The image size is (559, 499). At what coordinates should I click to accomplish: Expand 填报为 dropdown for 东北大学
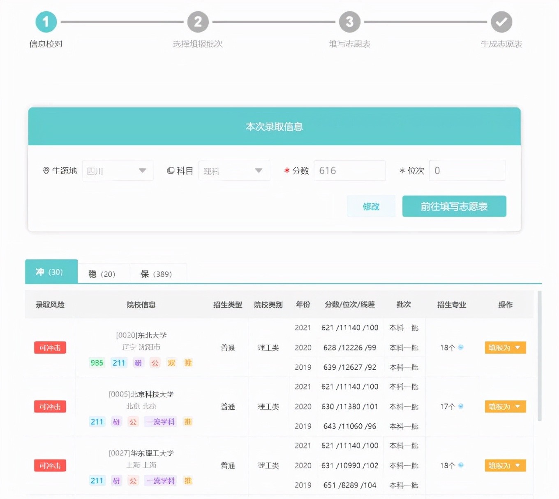pyautogui.click(x=505, y=347)
